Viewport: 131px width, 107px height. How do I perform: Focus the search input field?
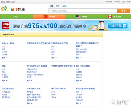coord(83,11)
